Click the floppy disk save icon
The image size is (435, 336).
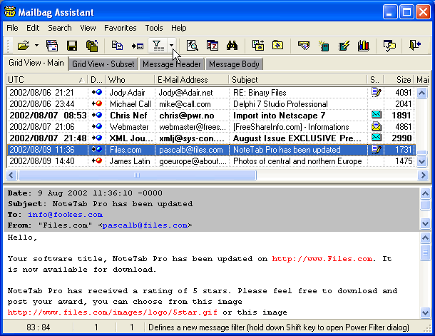pos(72,46)
